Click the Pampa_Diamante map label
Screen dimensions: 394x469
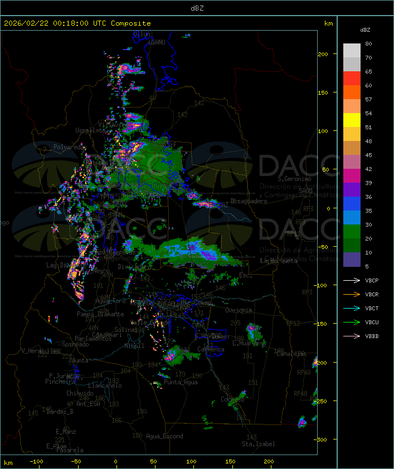click(x=100, y=314)
